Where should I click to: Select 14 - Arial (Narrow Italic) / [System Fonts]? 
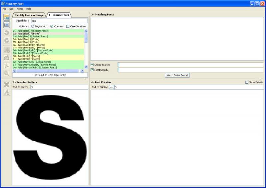(x=48, y=68)
